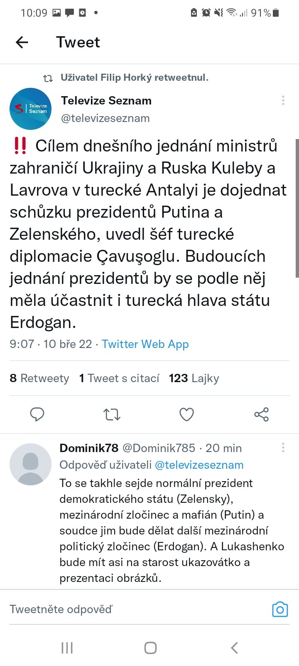299x666 pixels.
Task: Tap the back arrow icon
Action: pyautogui.click(x=22, y=42)
